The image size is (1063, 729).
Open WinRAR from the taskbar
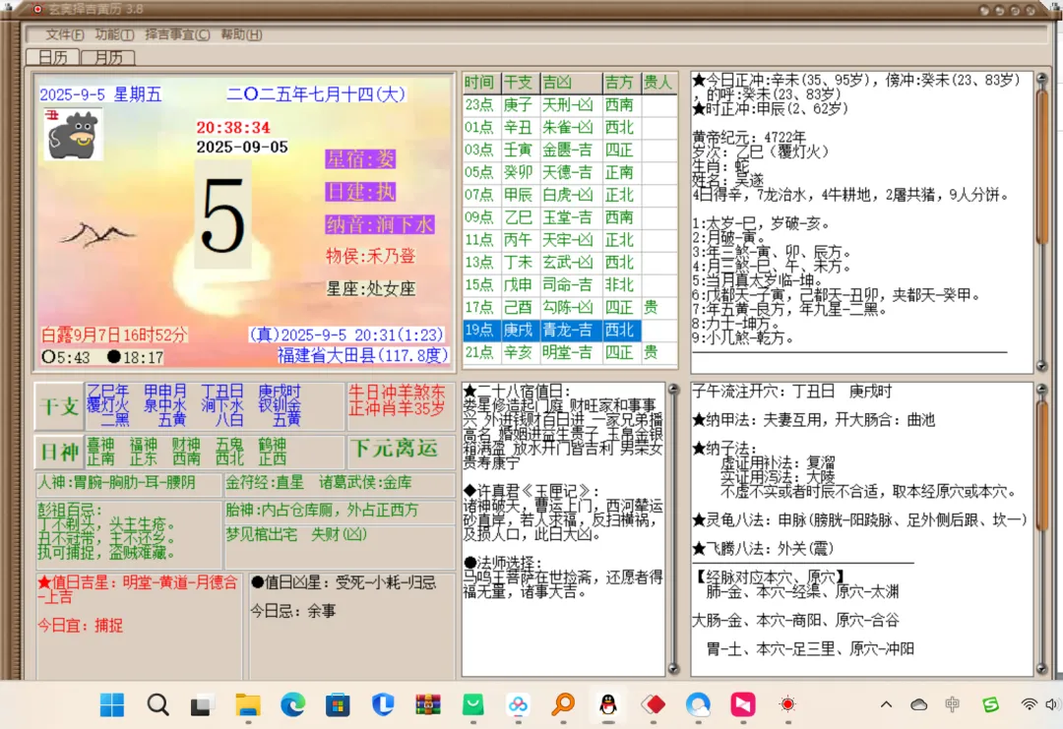click(427, 704)
